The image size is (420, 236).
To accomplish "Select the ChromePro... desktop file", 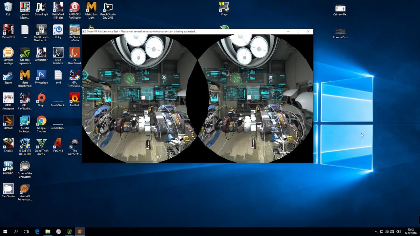I will click(x=340, y=33).
